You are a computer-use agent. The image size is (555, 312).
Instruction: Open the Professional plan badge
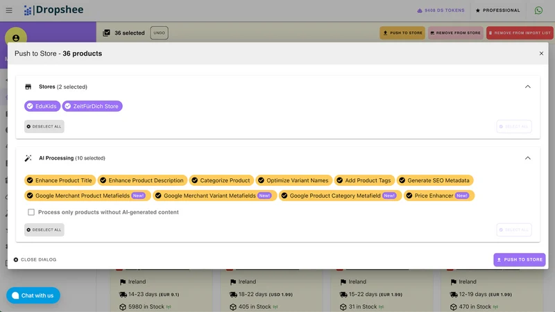pos(497,10)
